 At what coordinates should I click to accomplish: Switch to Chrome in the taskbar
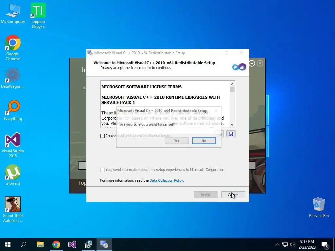pos(56,244)
